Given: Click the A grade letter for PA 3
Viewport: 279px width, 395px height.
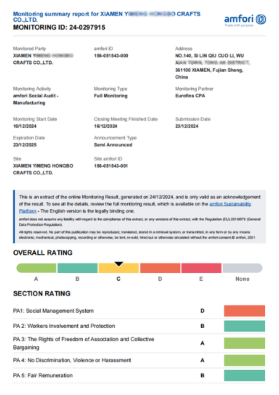Looking at the screenshot, I should 202,343.
